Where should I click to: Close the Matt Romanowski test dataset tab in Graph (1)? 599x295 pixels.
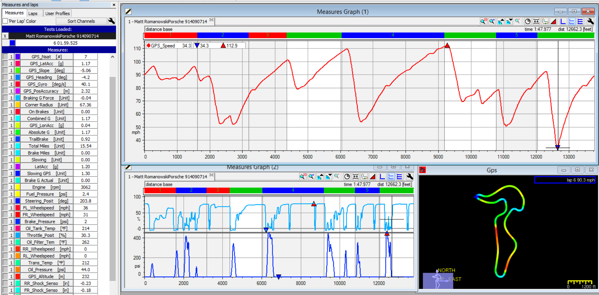[212, 20]
